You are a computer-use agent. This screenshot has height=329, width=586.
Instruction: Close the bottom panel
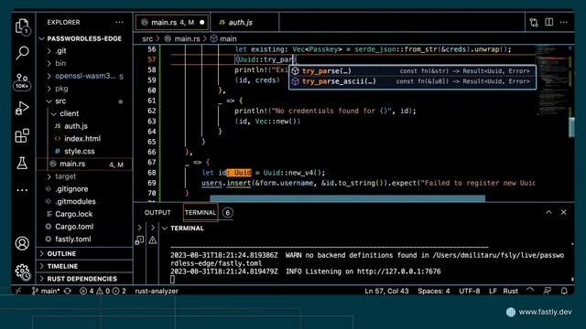coord(564,212)
